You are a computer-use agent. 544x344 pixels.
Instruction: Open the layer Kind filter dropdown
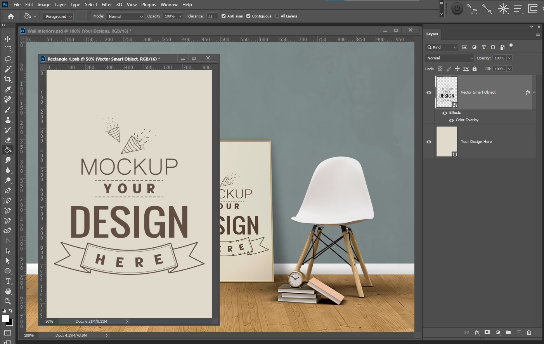(442, 47)
